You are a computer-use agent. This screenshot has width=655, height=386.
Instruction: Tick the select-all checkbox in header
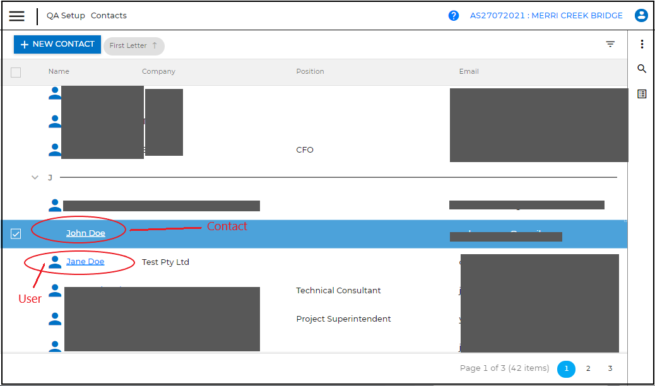click(16, 73)
